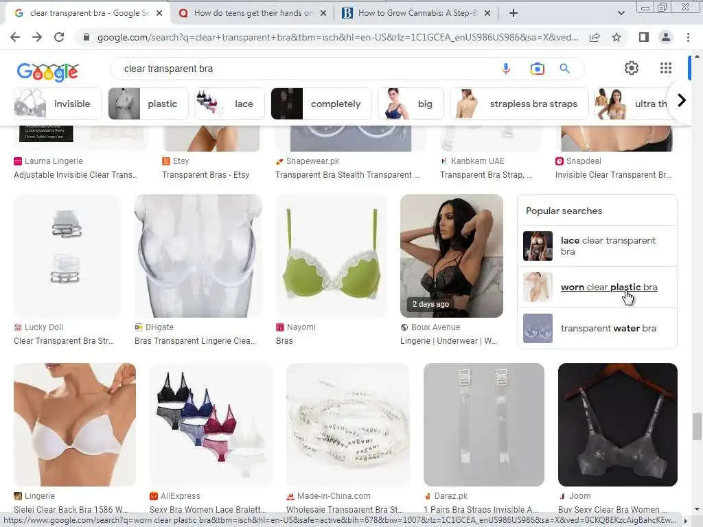
Task: Open Kanbkam UAE result link
Action: 486,175
